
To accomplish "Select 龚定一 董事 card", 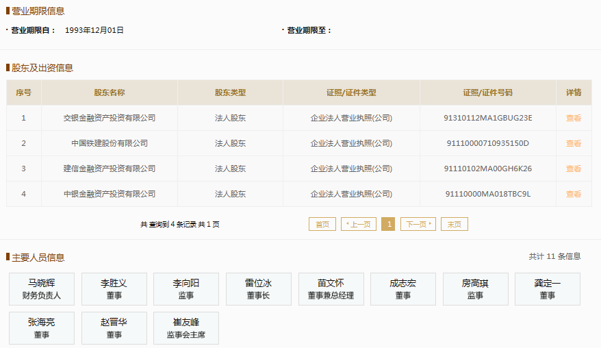I will (x=548, y=289).
